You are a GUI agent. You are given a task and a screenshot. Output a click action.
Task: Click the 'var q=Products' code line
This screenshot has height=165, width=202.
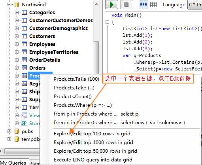[142, 55]
